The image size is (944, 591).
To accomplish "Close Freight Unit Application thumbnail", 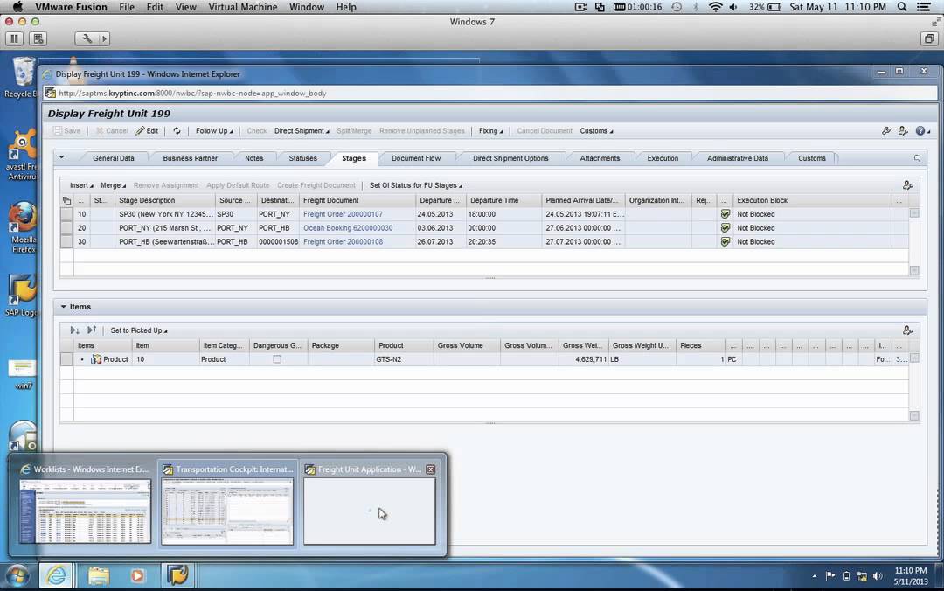I will (430, 469).
